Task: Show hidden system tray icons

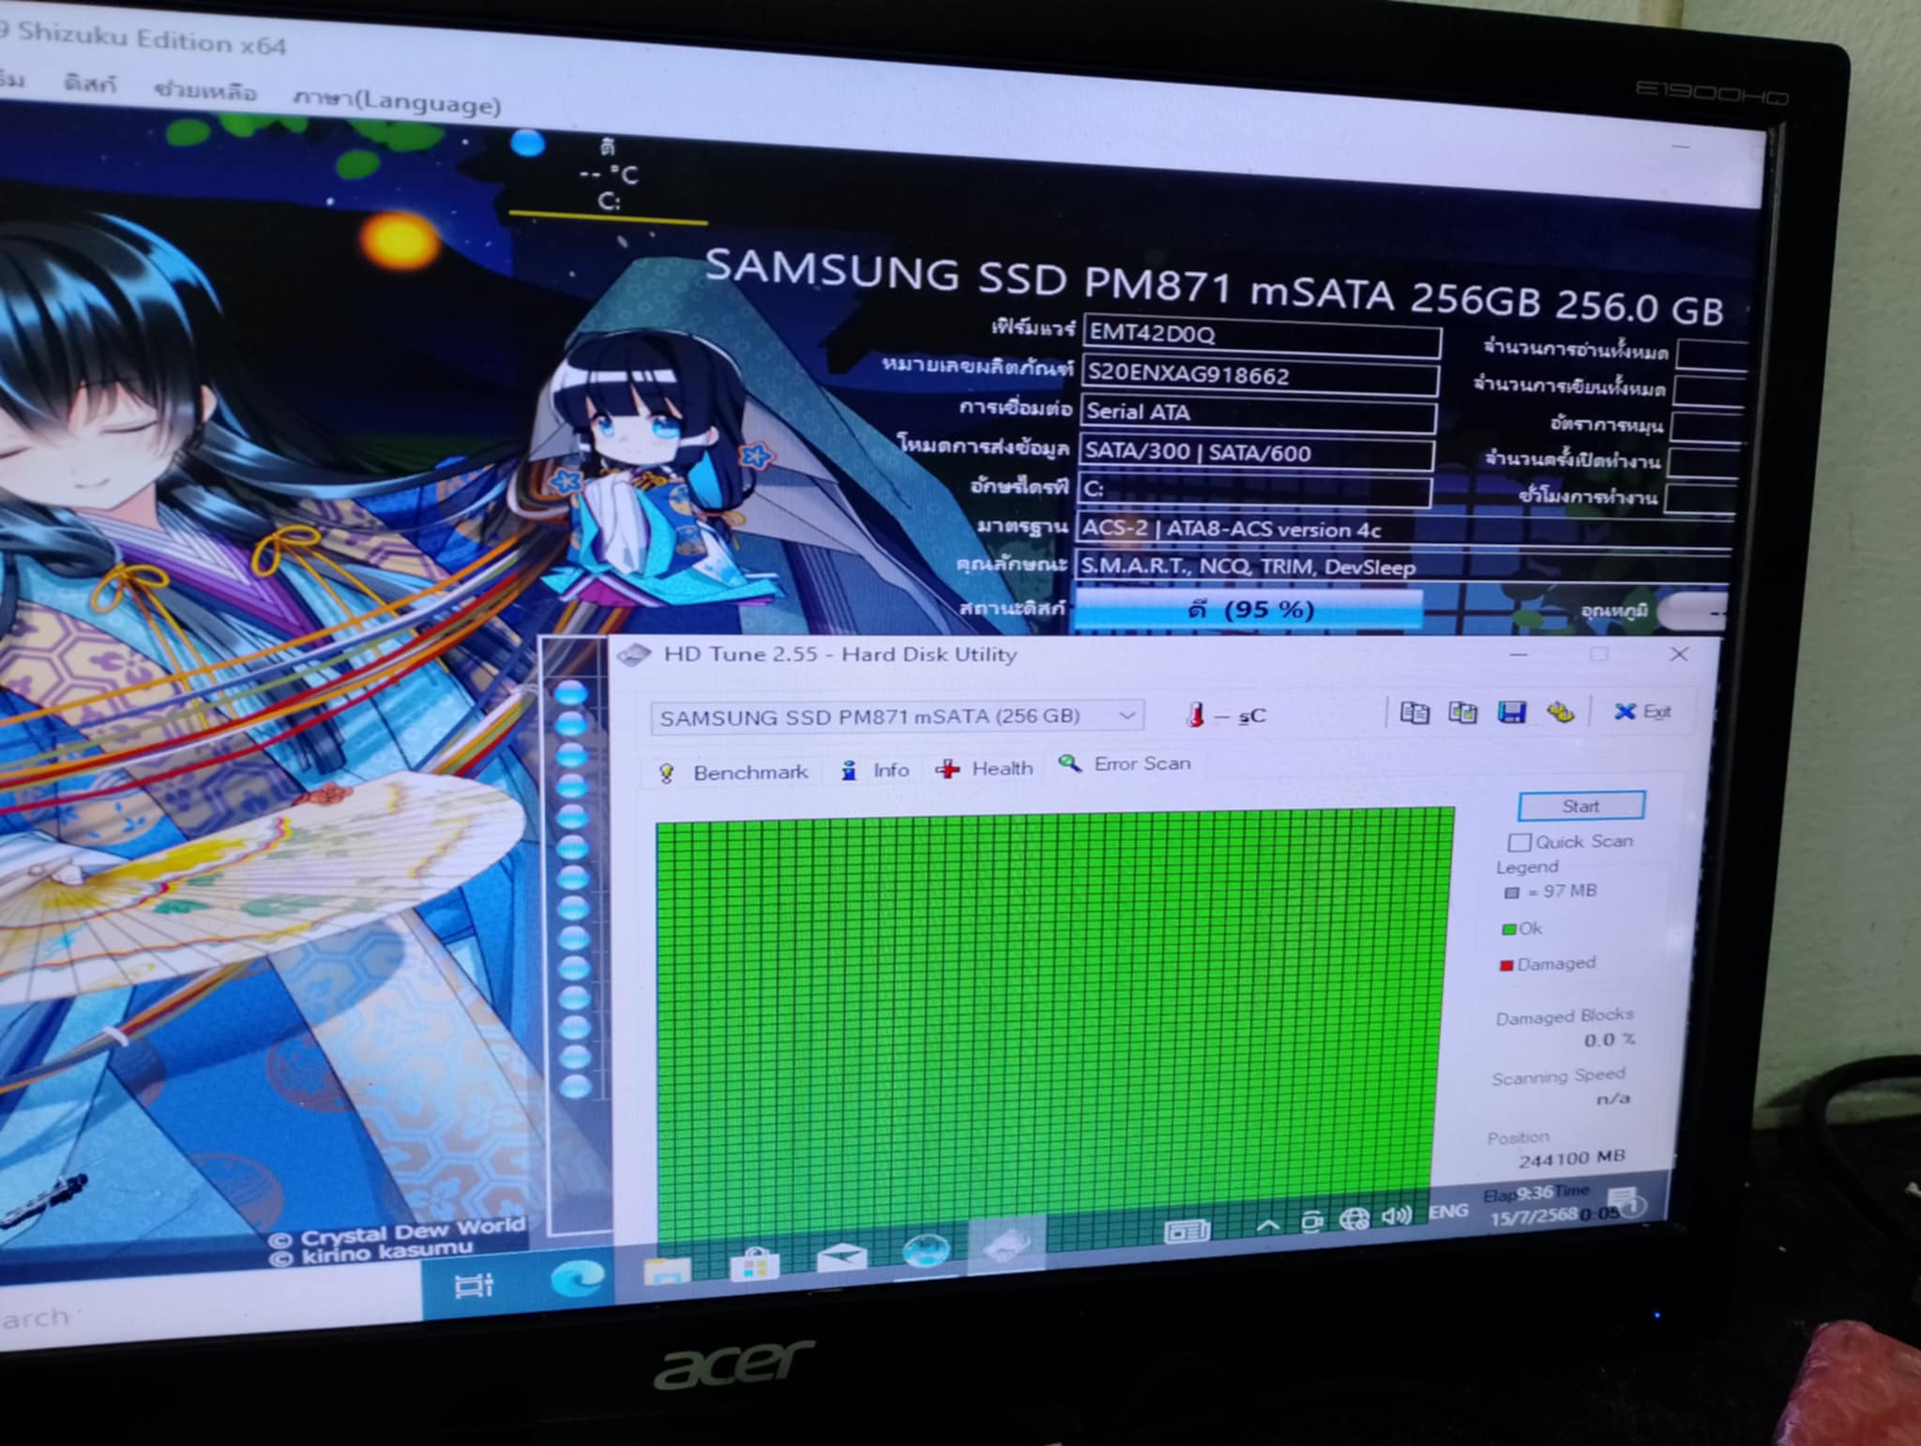Action: click(1267, 1225)
